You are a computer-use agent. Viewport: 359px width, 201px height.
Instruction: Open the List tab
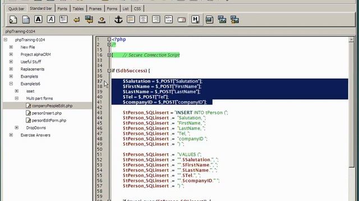click(x=126, y=9)
